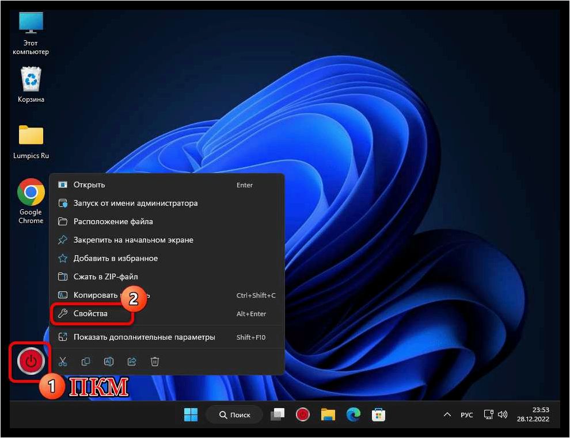Click the Rename icon in context menu
The width and height of the screenshot is (570, 438).
[109, 362]
